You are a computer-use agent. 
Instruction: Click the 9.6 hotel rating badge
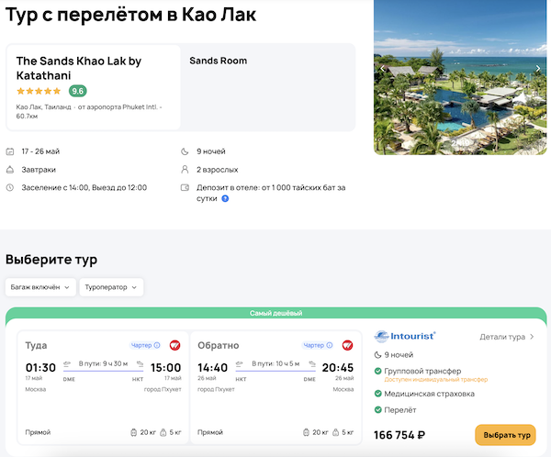click(78, 91)
